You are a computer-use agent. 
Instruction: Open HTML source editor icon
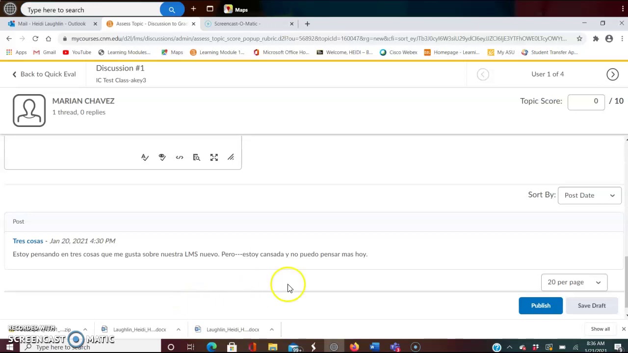pos(180,157)
